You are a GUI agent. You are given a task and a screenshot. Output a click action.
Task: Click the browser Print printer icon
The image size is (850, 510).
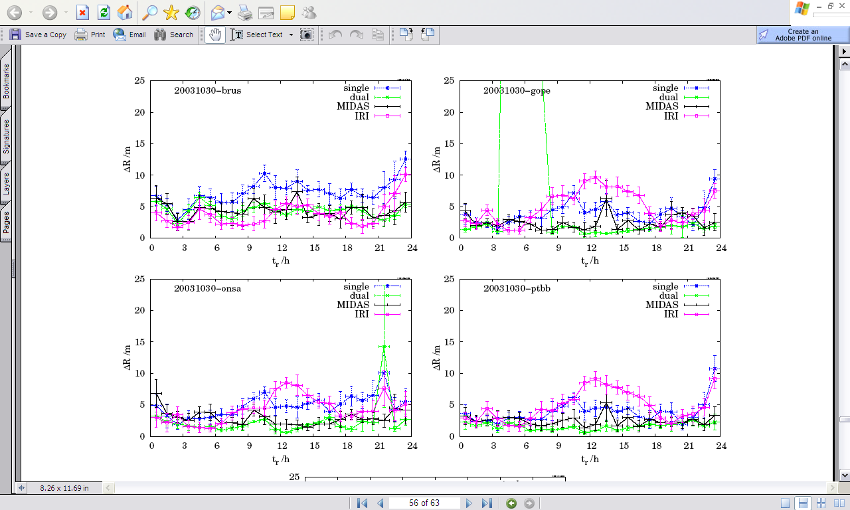[245, 13]
